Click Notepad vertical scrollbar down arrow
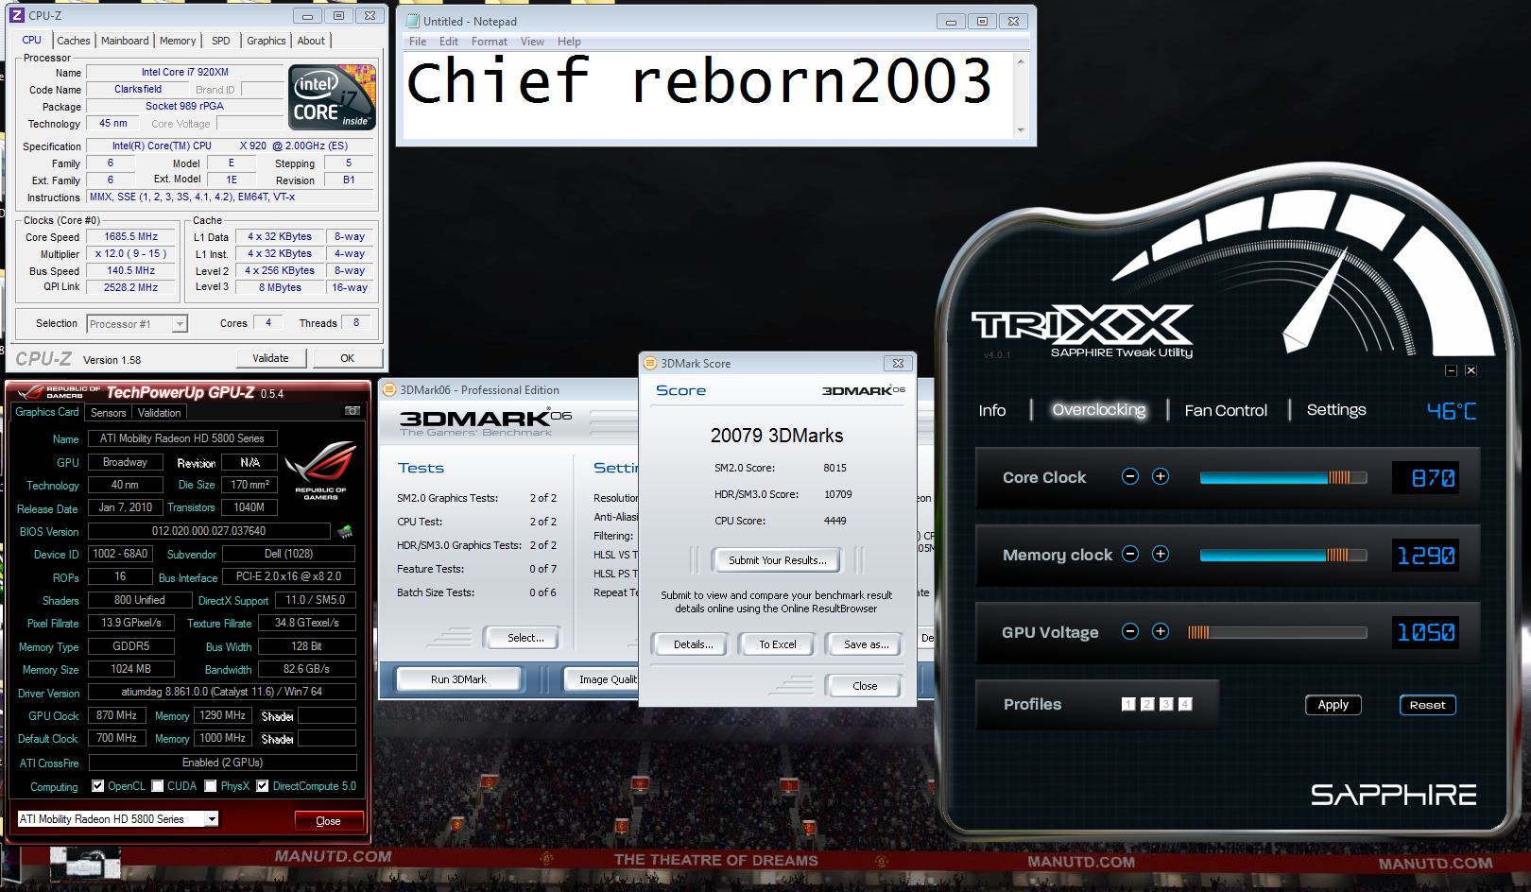Image resolution: width=1531 pixels, height=892 pixels. coord(1021,130)
